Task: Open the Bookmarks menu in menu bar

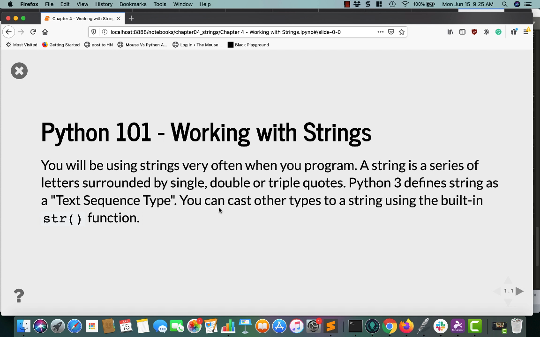Action: 133,4
